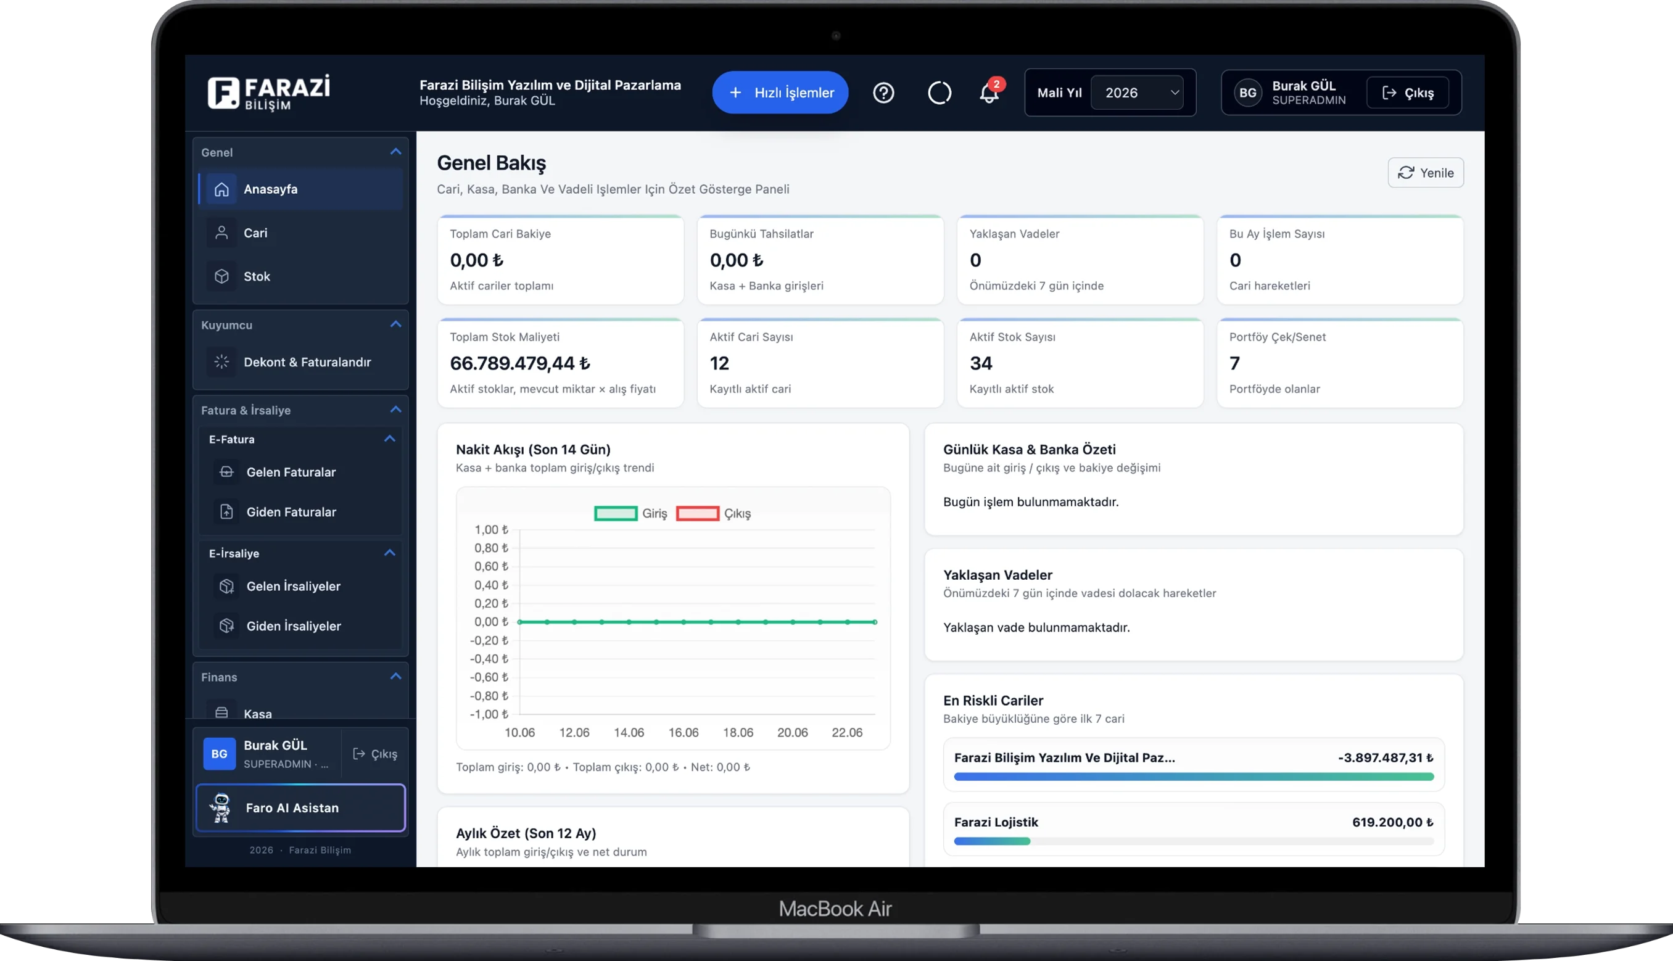Click the Giden Faturalar document icon
Image resolution: width=1673 pixels, height=961 pixels.
coord(226,511)
